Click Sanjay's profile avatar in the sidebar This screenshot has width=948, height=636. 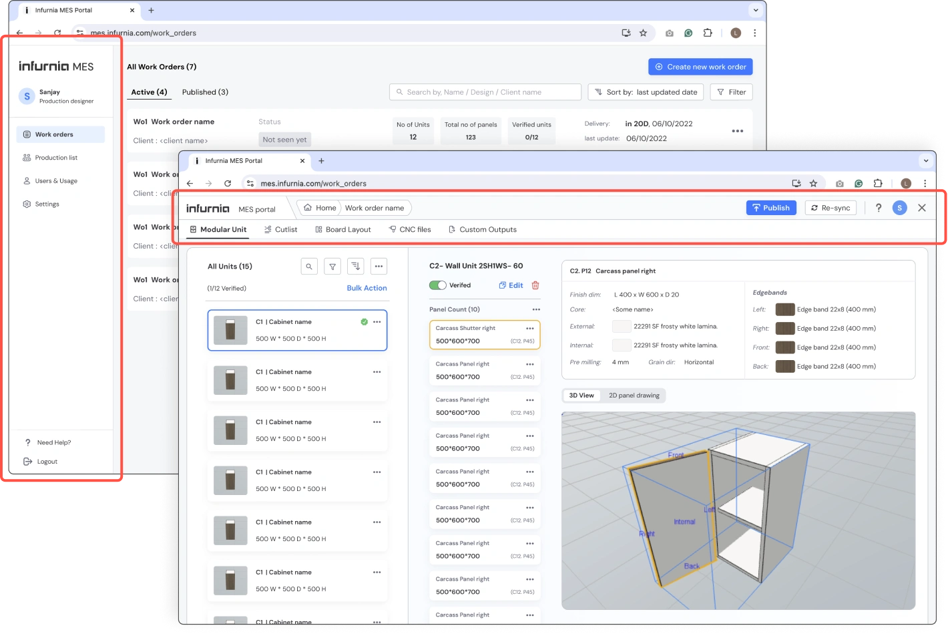(x=27, y=96)
